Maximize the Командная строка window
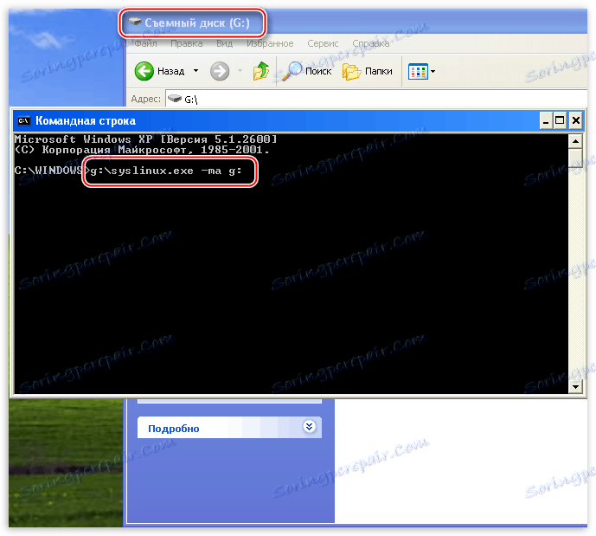The height and width of the screenshot is (536, 596). tap(560, 121)
